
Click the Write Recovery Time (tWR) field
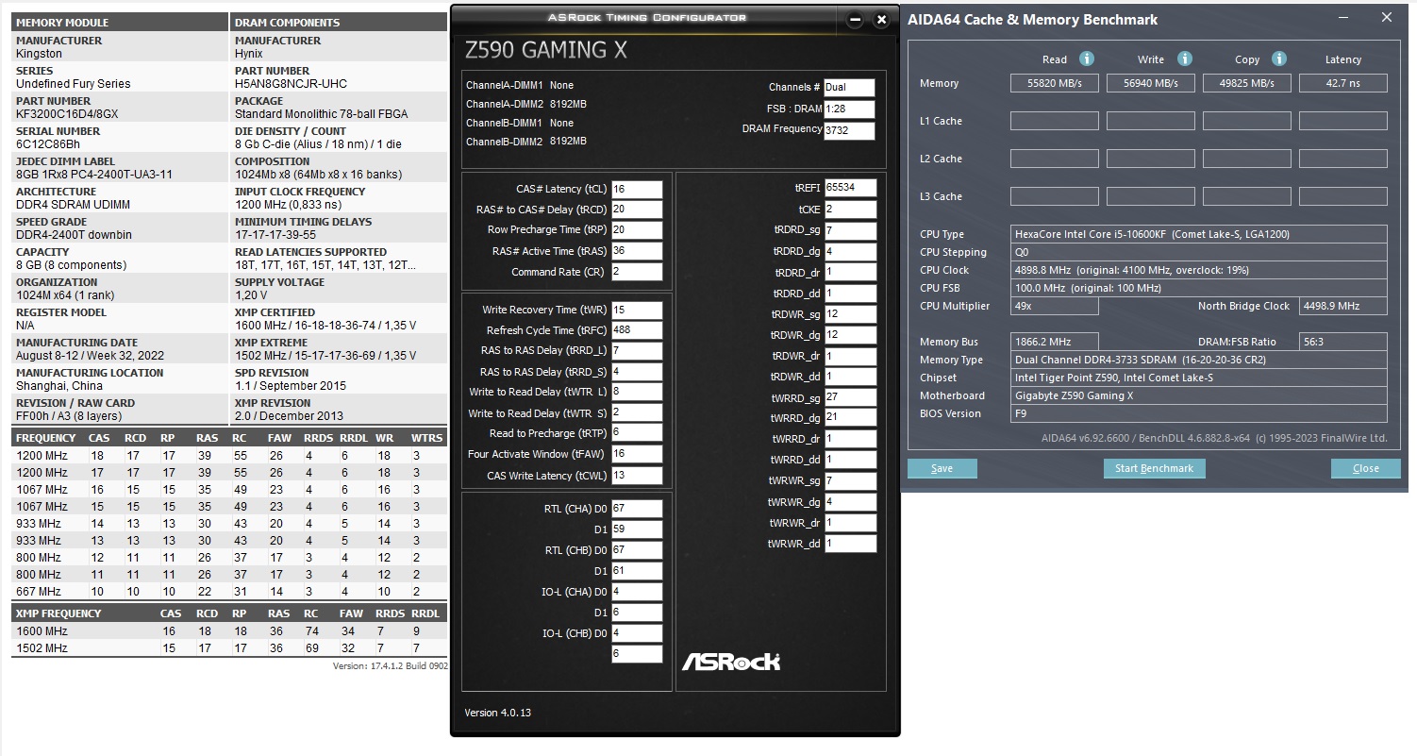click(x=637, y=310)
